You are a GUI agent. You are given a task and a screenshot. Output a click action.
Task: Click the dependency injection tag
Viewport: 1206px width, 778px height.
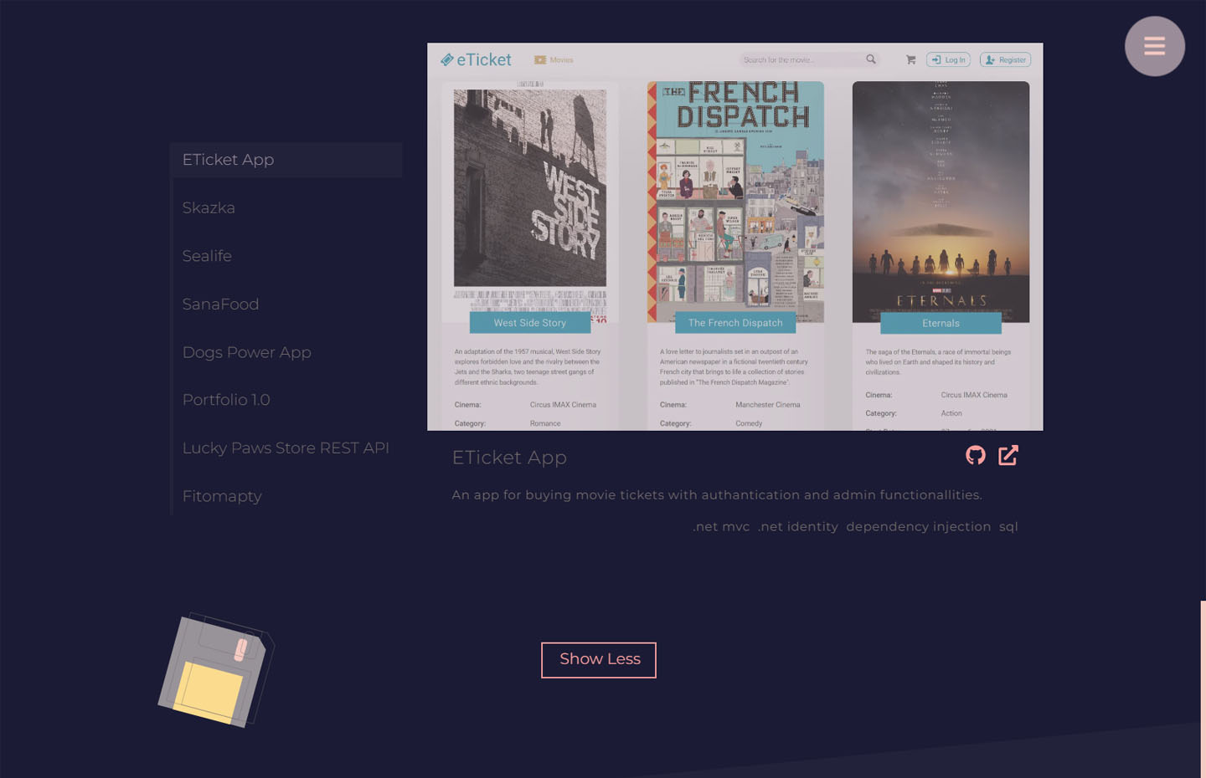coord(919,526)
